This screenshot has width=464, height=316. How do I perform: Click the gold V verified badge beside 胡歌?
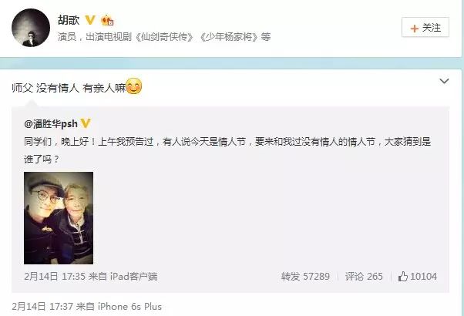[x=90, y=20]
